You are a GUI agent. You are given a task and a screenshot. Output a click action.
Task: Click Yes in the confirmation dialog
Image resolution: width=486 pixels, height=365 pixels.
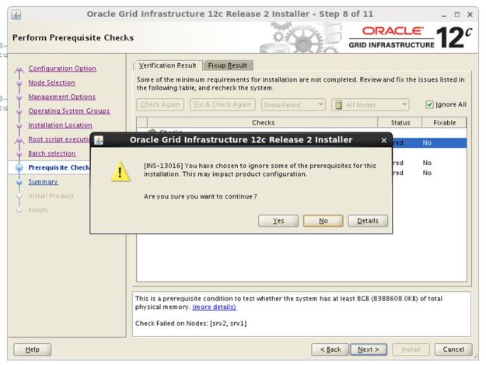coord(278,221)
